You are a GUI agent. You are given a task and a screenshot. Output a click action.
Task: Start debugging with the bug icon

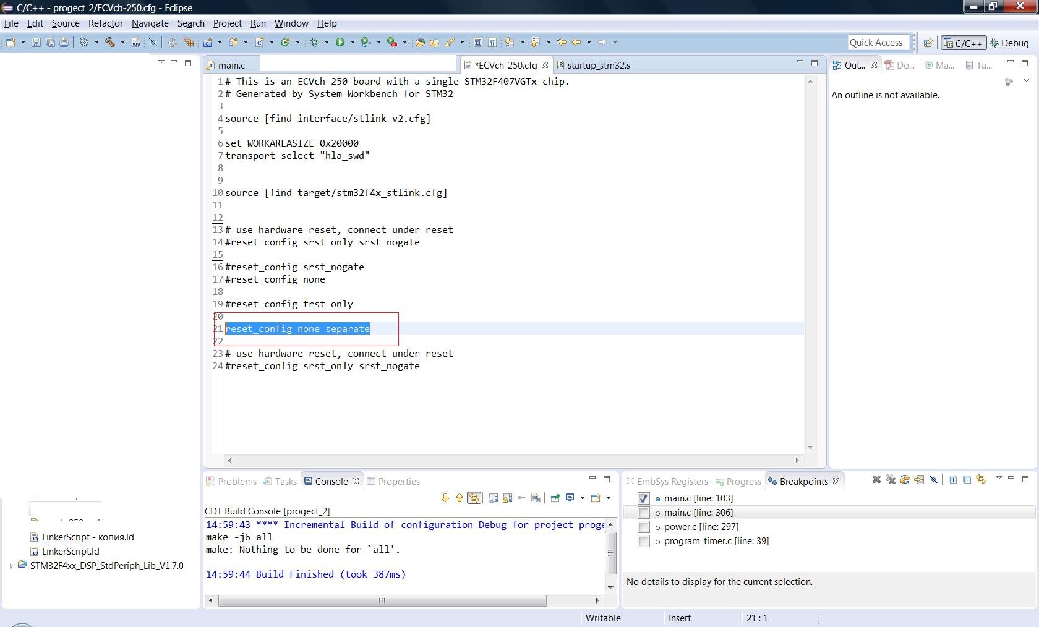coord(315,42)
